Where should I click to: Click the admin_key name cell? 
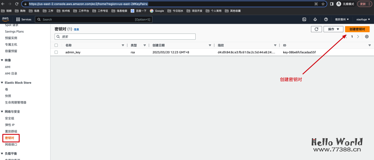pyautogui.click(x=73, y=52)
